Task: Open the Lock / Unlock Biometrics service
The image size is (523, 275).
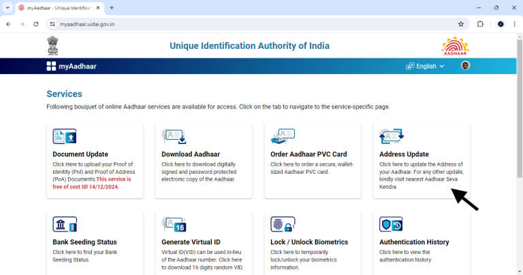Action: click(x=313, y=242)
